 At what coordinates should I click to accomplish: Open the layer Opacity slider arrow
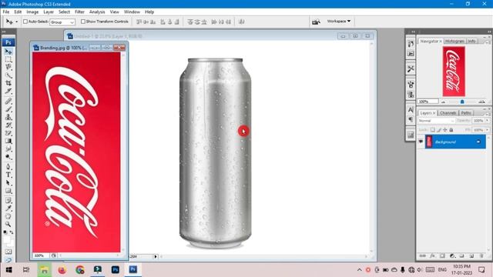coord(488,121)
